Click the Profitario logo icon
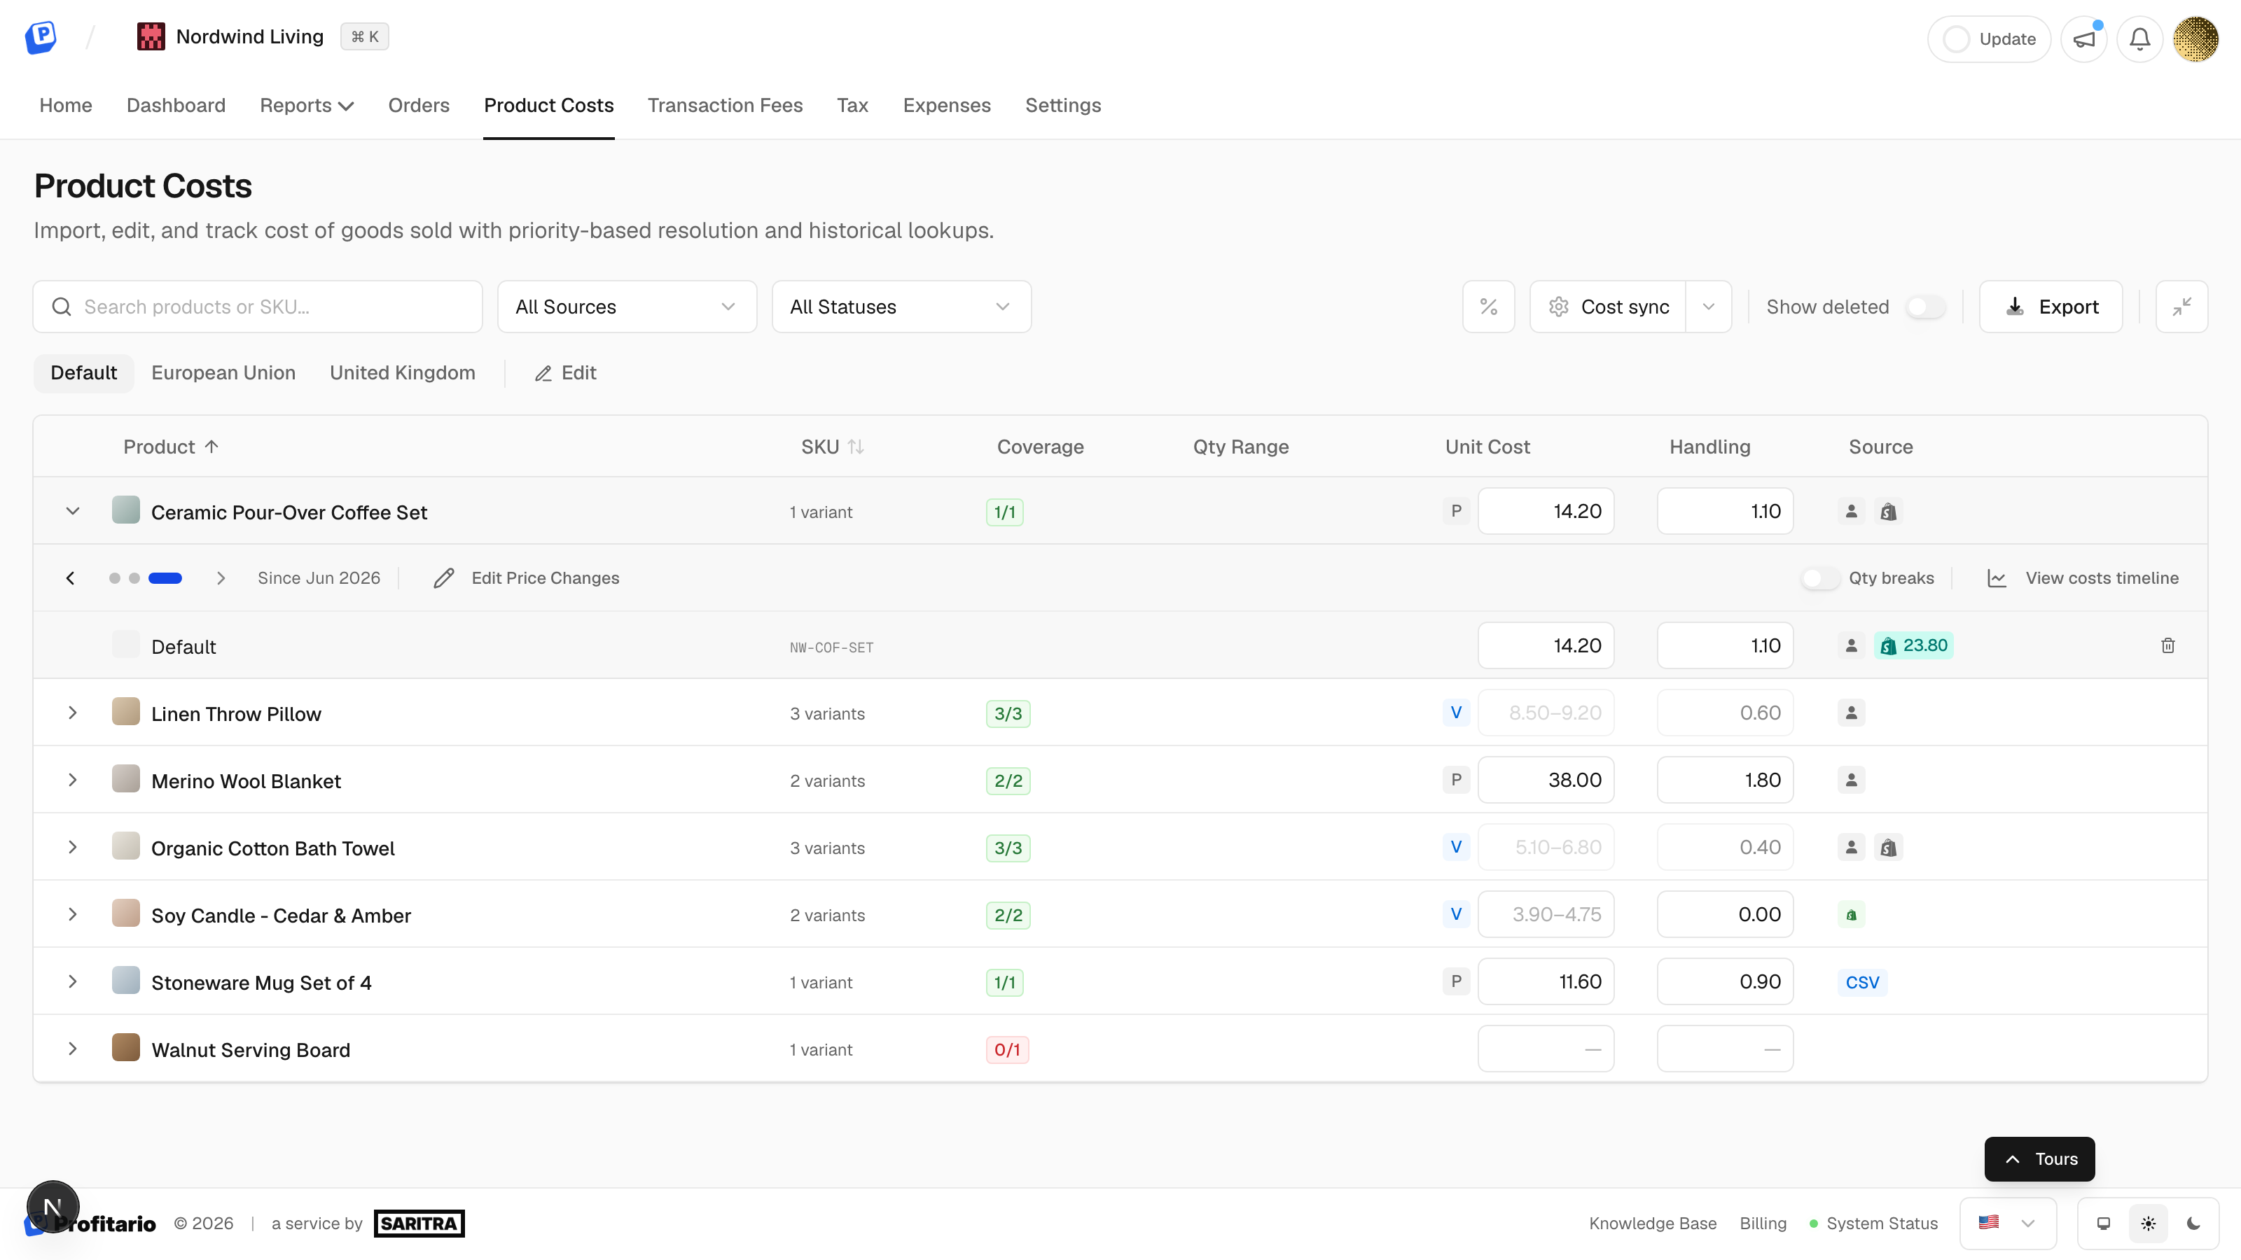This screenshot has width=2241, height=1260. (41, 37)
